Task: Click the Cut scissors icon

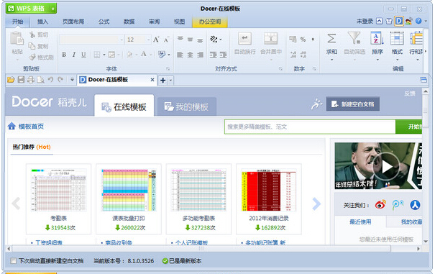Action: [x=32, y=35]
